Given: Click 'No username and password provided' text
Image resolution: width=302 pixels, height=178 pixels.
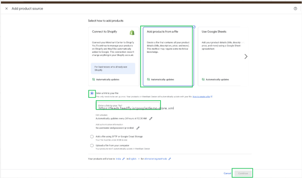Looking at the screenshot, I should click(115, 128).
